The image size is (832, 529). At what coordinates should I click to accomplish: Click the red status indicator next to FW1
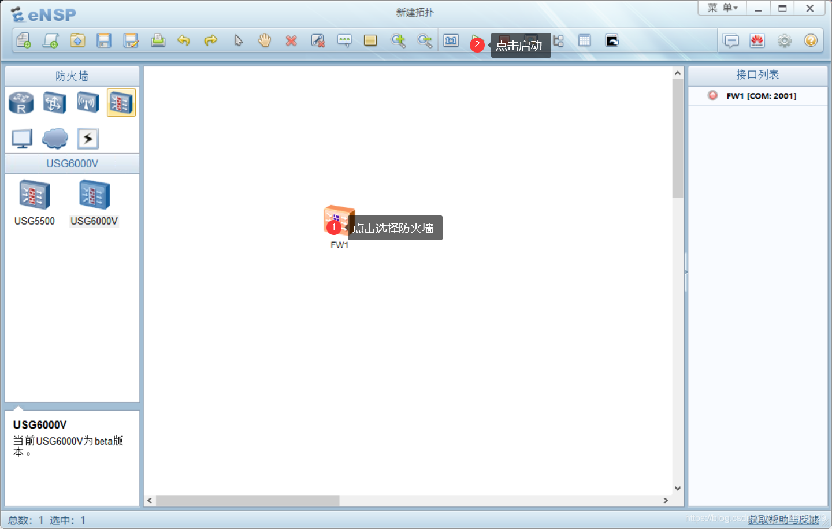(x=713, y=96)
